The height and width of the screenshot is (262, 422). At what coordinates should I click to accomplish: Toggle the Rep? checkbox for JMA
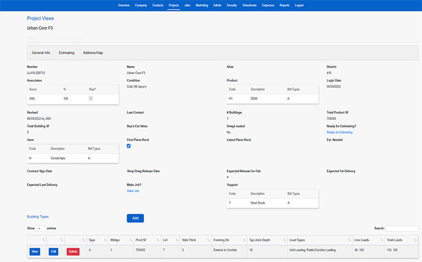[90, 98]
